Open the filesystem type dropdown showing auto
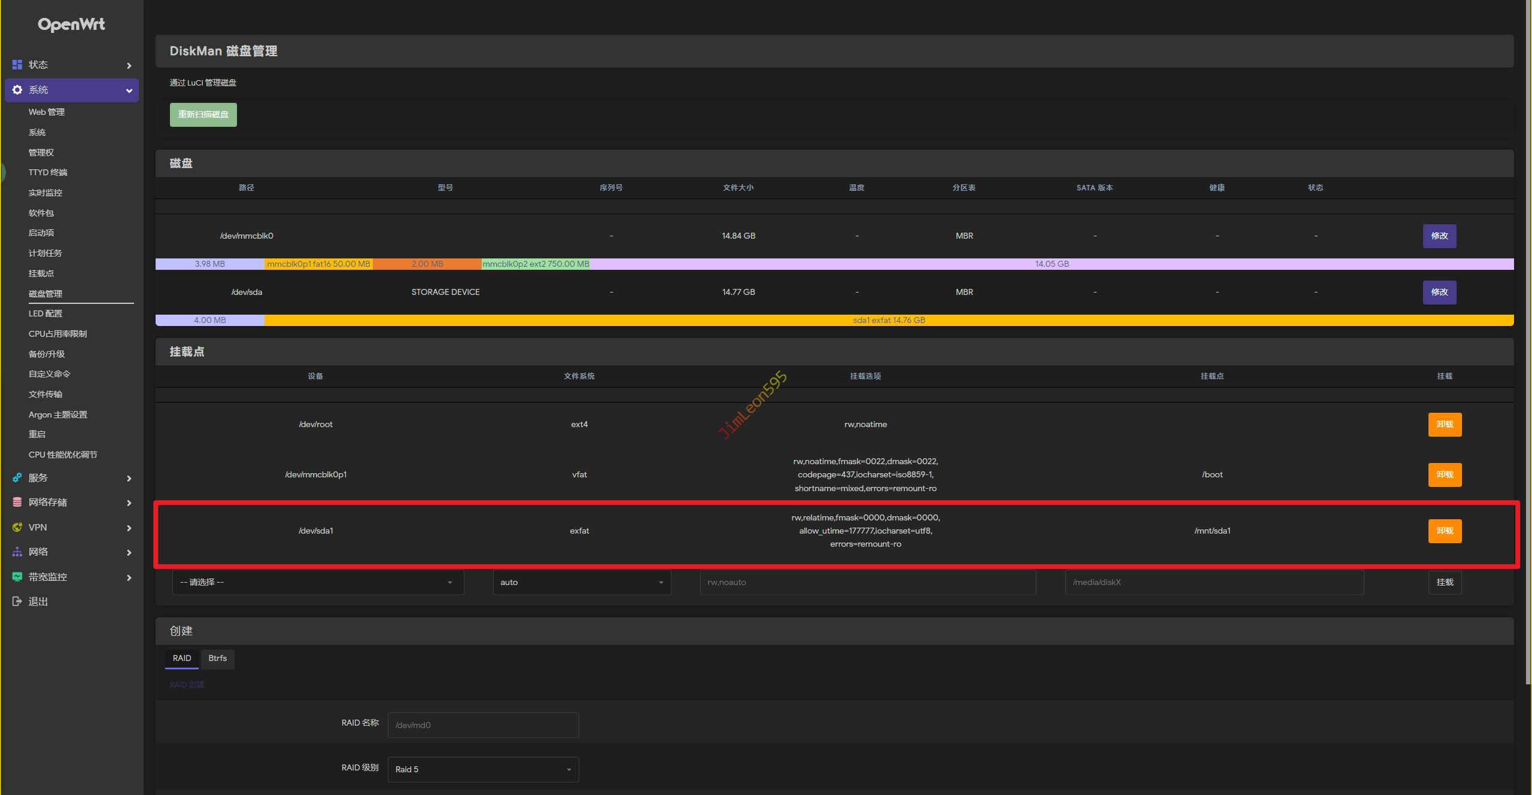This screenshot has width=1532, height=795. [582, 582]
